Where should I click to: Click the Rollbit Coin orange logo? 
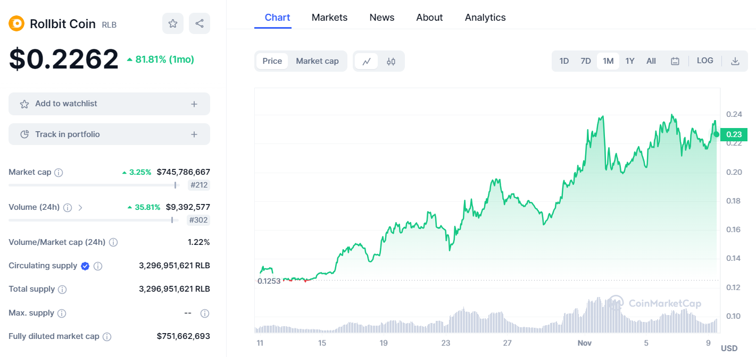[x=16, y=23]
